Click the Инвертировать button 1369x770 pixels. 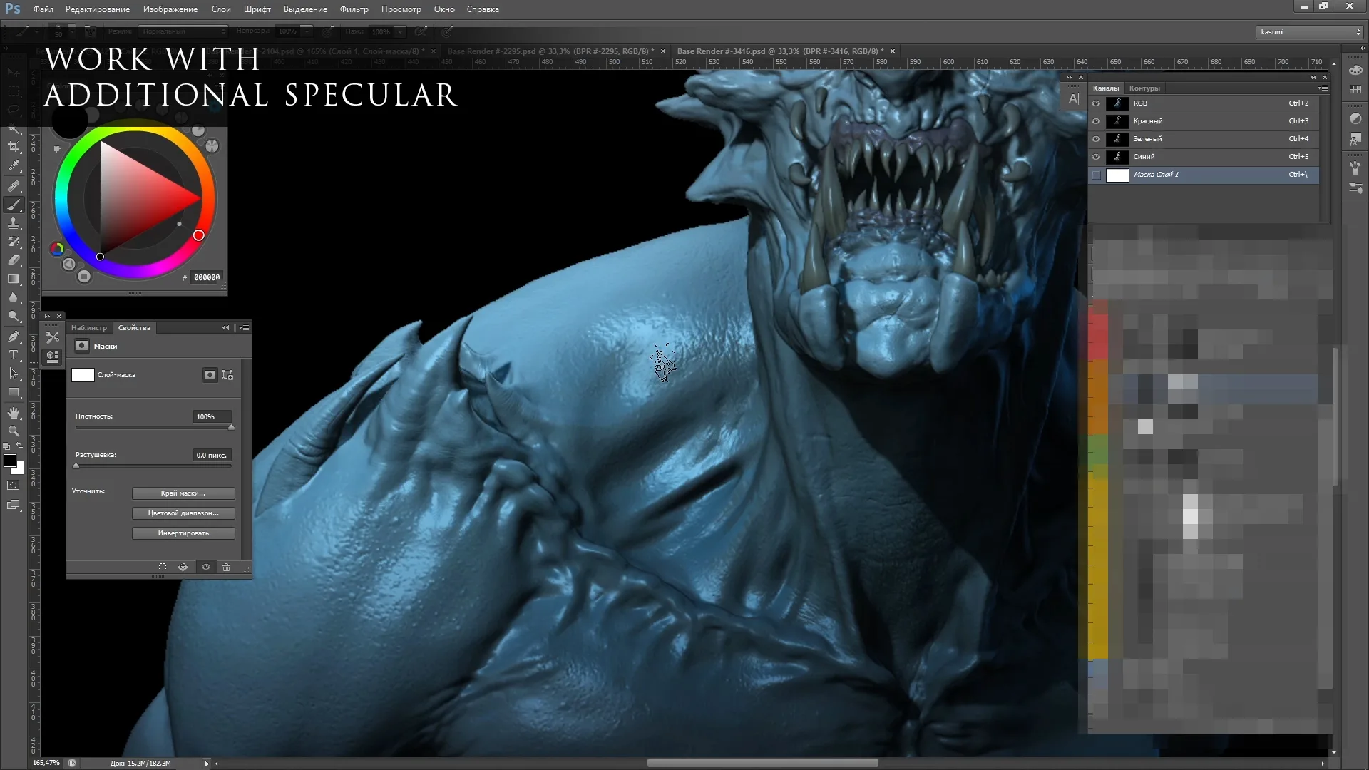click(183, 533)
